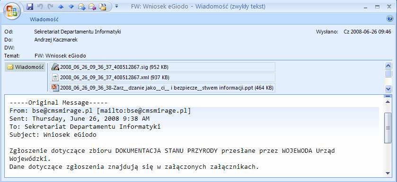Click the signature file icon of .sig attachment
397x182 pixels.
point(55,67)
